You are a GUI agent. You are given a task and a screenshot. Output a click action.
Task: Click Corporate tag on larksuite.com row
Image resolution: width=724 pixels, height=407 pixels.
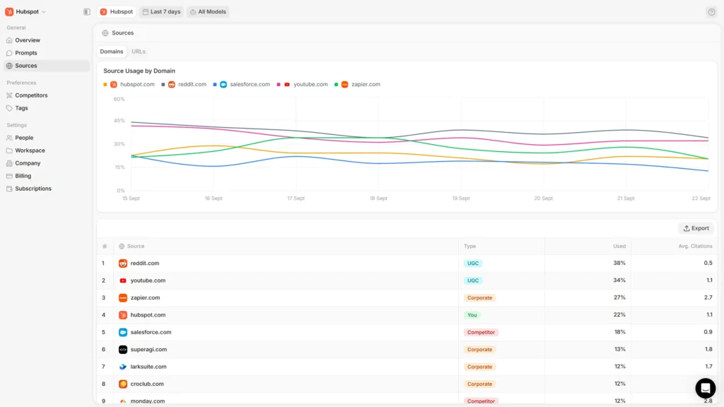tap(479, 367)
